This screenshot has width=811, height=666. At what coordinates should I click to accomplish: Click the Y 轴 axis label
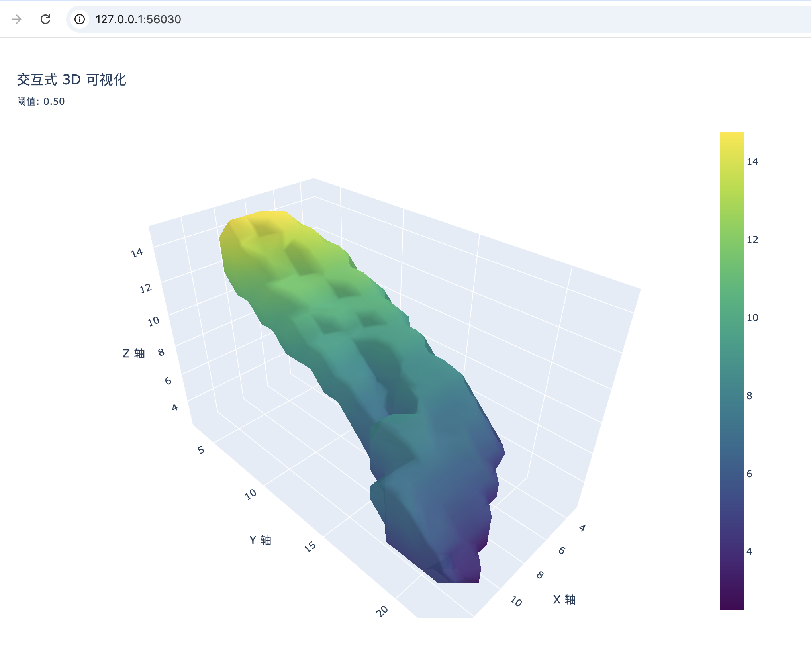click(260, 540)
